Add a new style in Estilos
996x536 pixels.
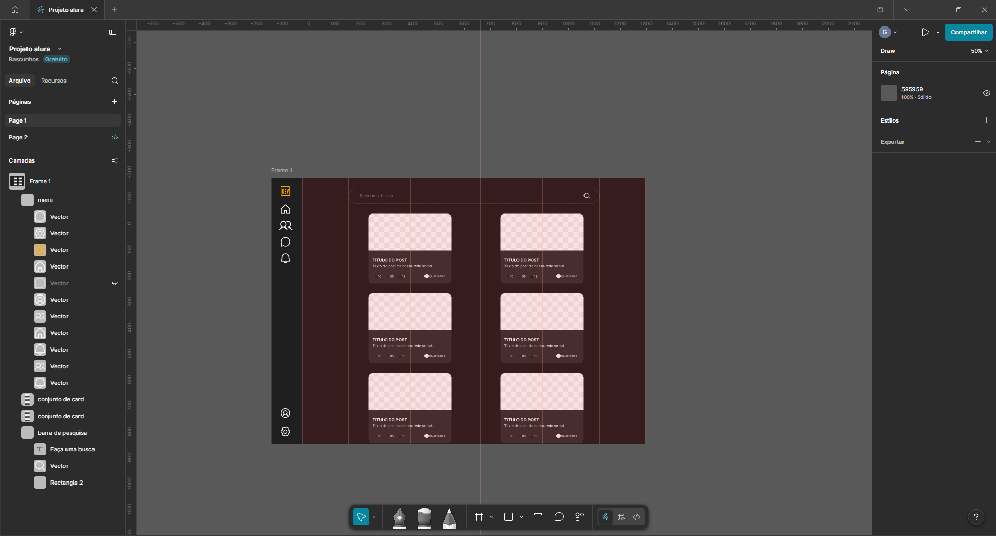click(x=986, y=120)
